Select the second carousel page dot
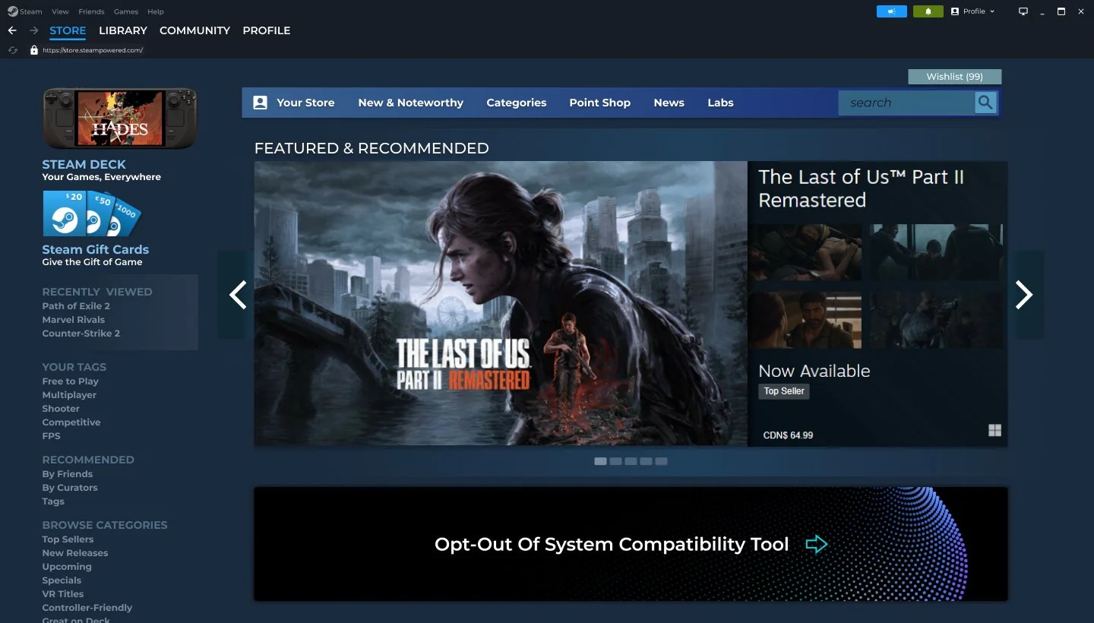This screenshot has height=623, width=1094. (x=615, y=461)
